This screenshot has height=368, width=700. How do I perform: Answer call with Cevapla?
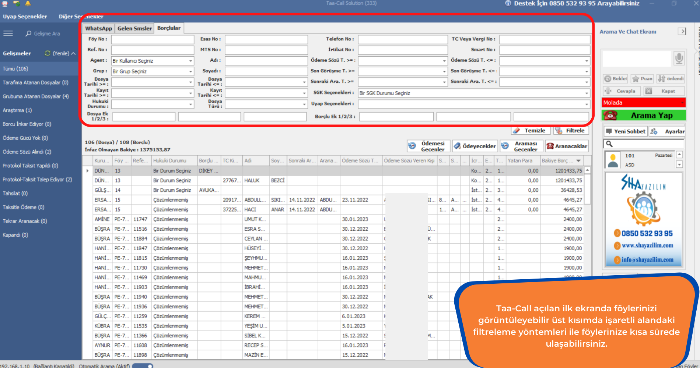click(x=622, y=91)
